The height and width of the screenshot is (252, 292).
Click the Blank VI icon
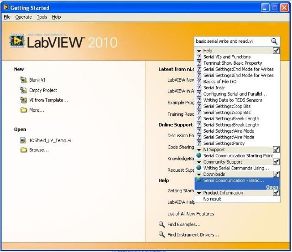(24, 80)
